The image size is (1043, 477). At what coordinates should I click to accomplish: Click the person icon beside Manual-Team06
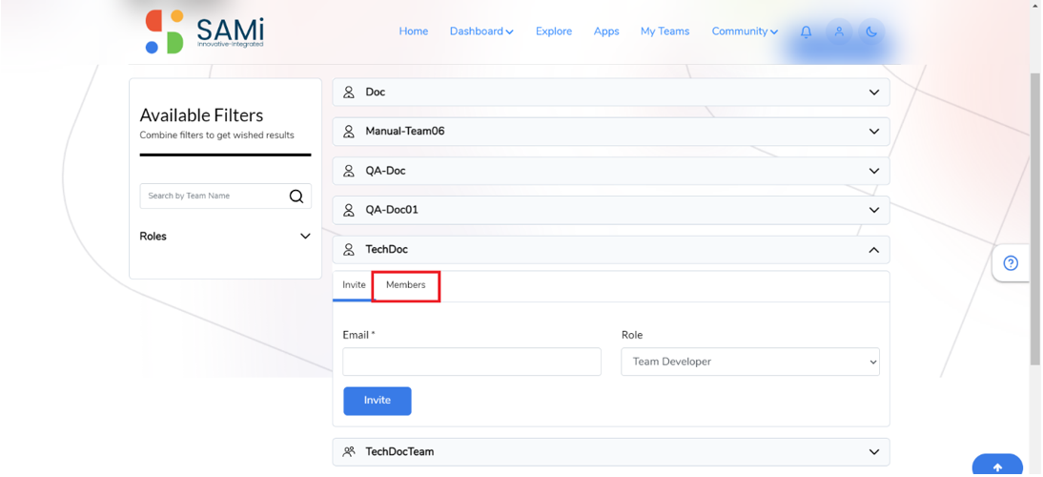(349, 132)
